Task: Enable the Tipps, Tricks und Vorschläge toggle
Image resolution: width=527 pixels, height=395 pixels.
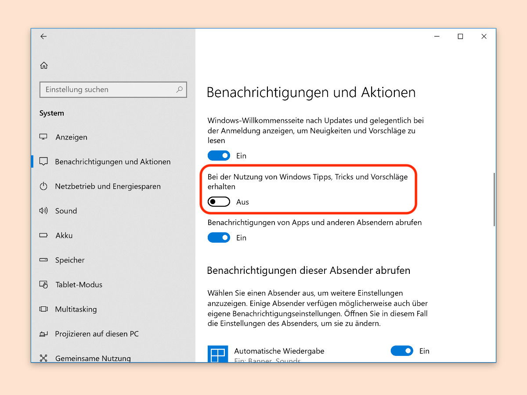Action: coord(219,202)
